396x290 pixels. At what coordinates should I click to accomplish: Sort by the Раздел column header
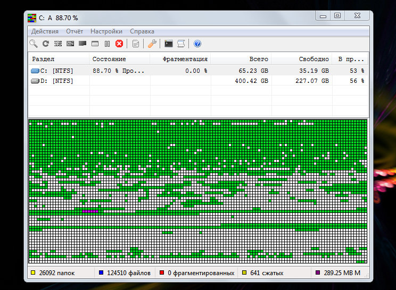59,59
